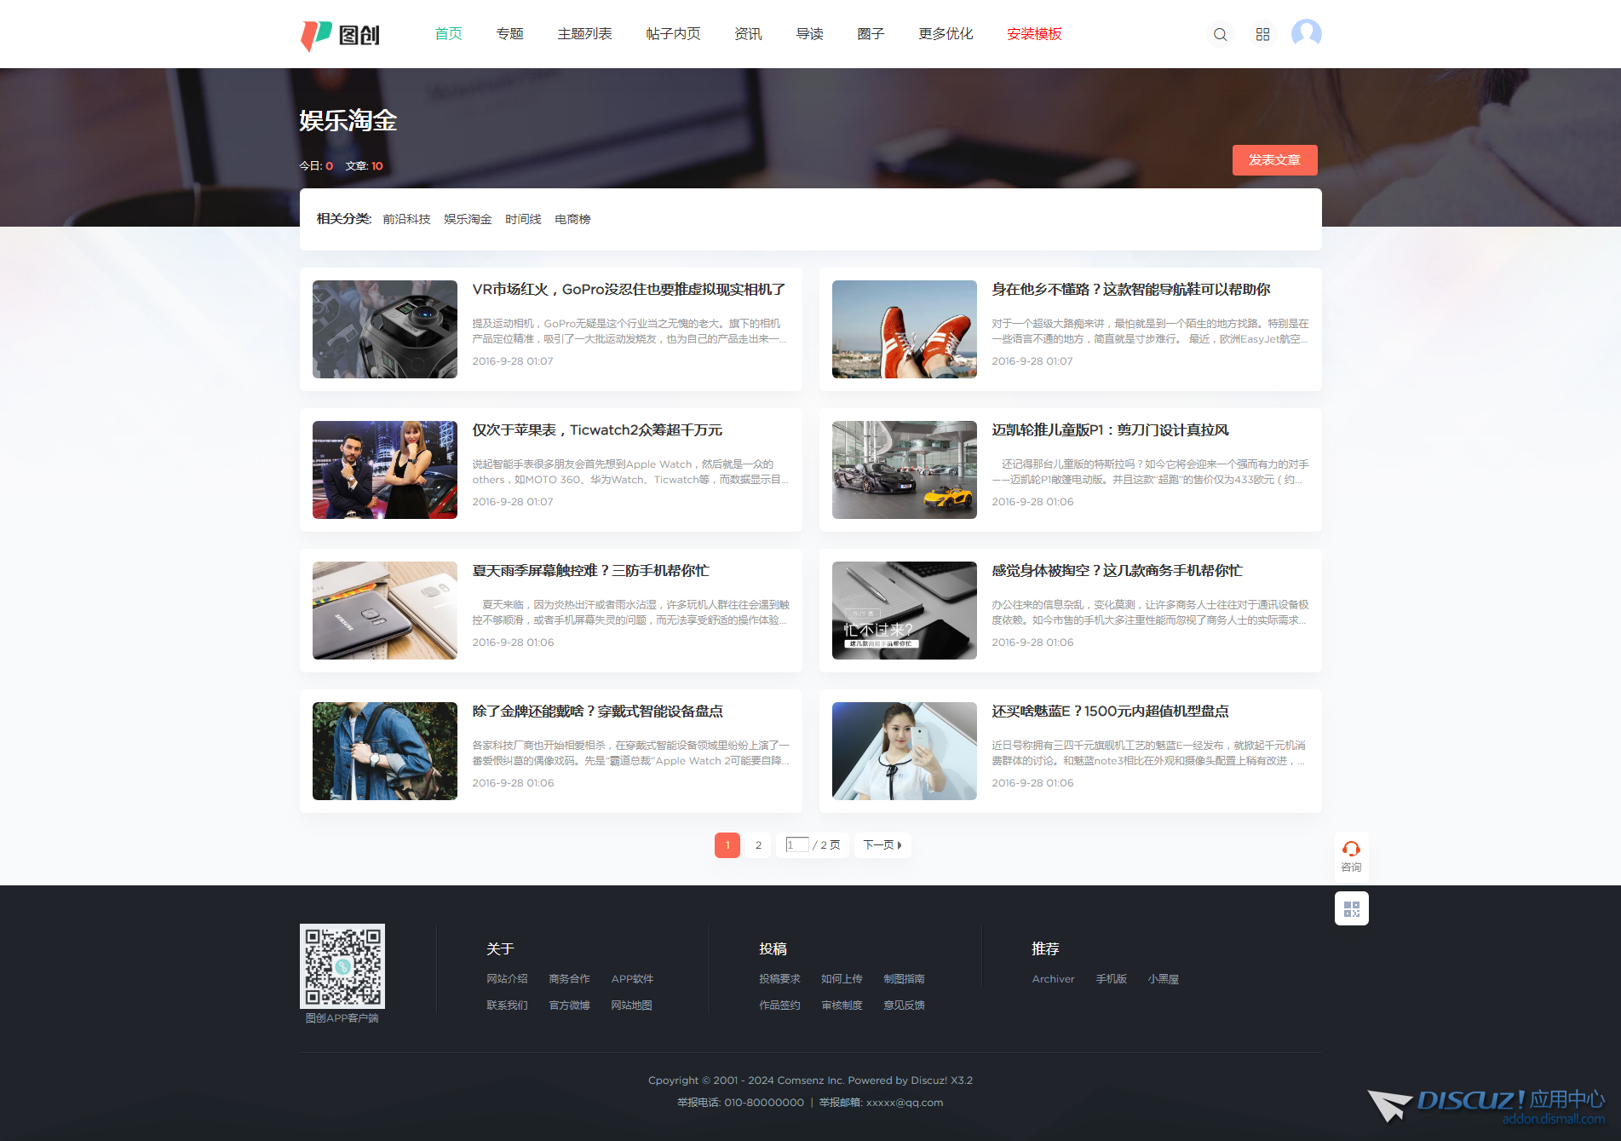Click the 图创 site logo

341,35
